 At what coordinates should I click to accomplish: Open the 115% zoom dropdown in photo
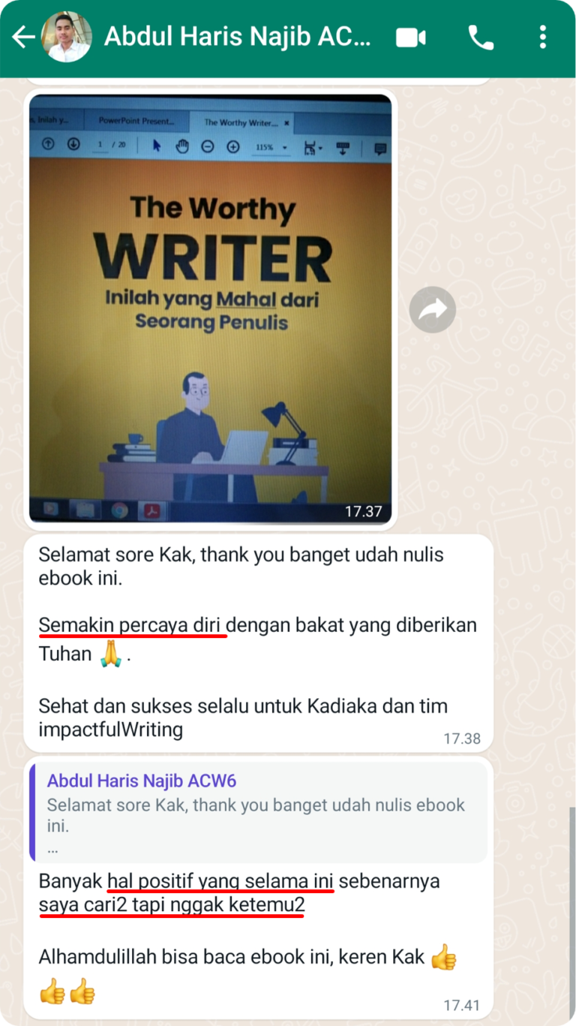tap(271, 147)
